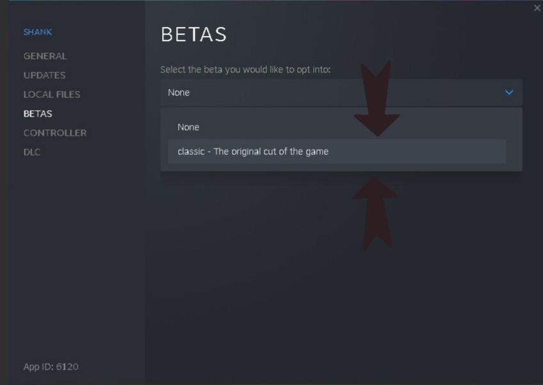Click the App ID: 6120 text
Image resolution: width=543 pixels, height=385 pixels.
[51, 366]
